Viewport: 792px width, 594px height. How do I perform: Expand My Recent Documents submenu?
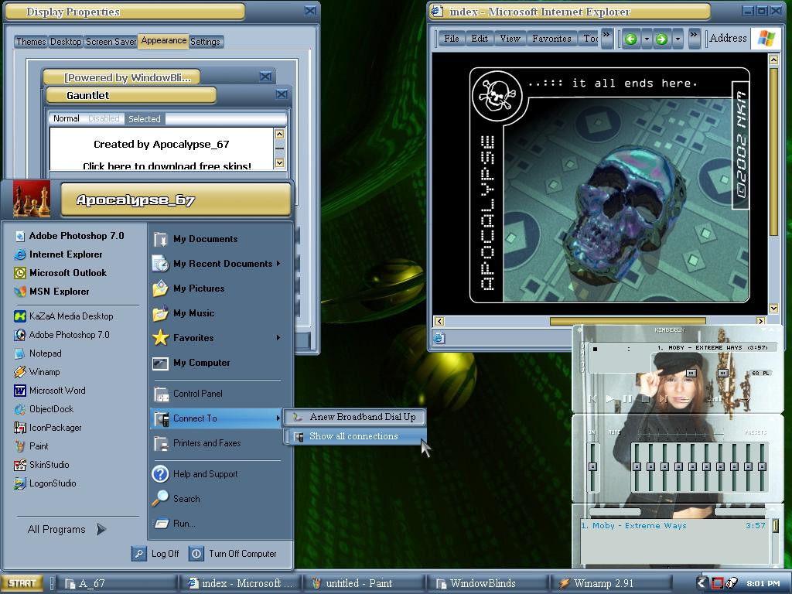coord(278,263)
